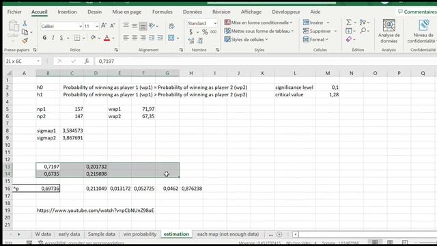437x246 pixels.
Task: Toggle italic I formatting
Action: pos(53,38)
